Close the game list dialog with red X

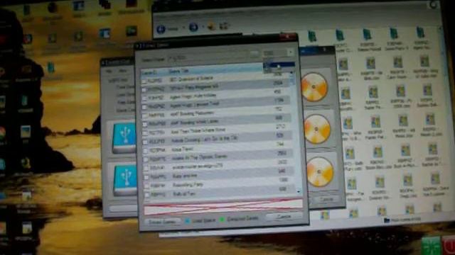pos(287,37)
